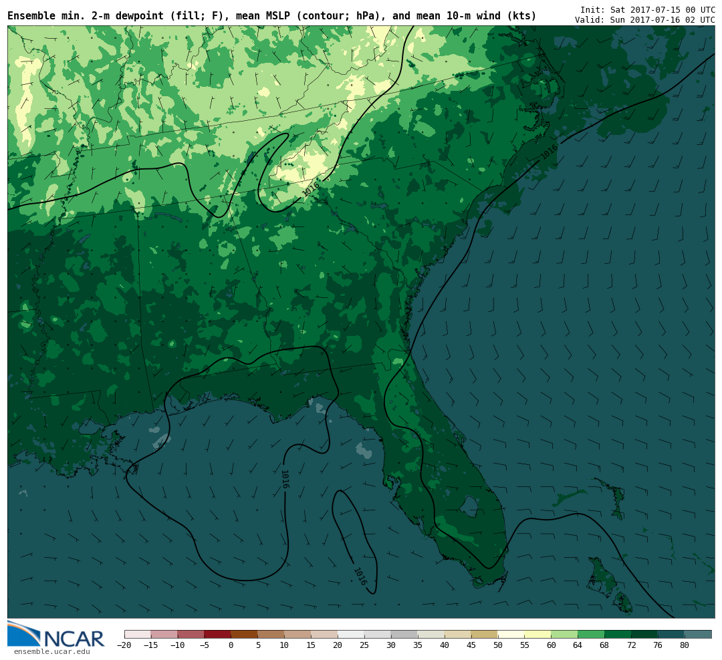The width and height of the screenshot is (722, 660).
Task: Click the 1016 contour label off the Carolina coast
Action: click(549, 152)
